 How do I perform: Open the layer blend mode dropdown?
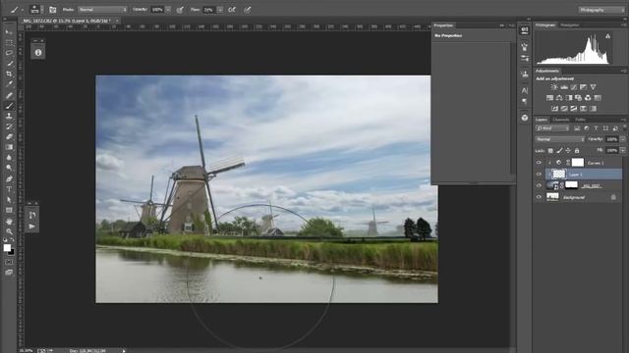point(560,139)
